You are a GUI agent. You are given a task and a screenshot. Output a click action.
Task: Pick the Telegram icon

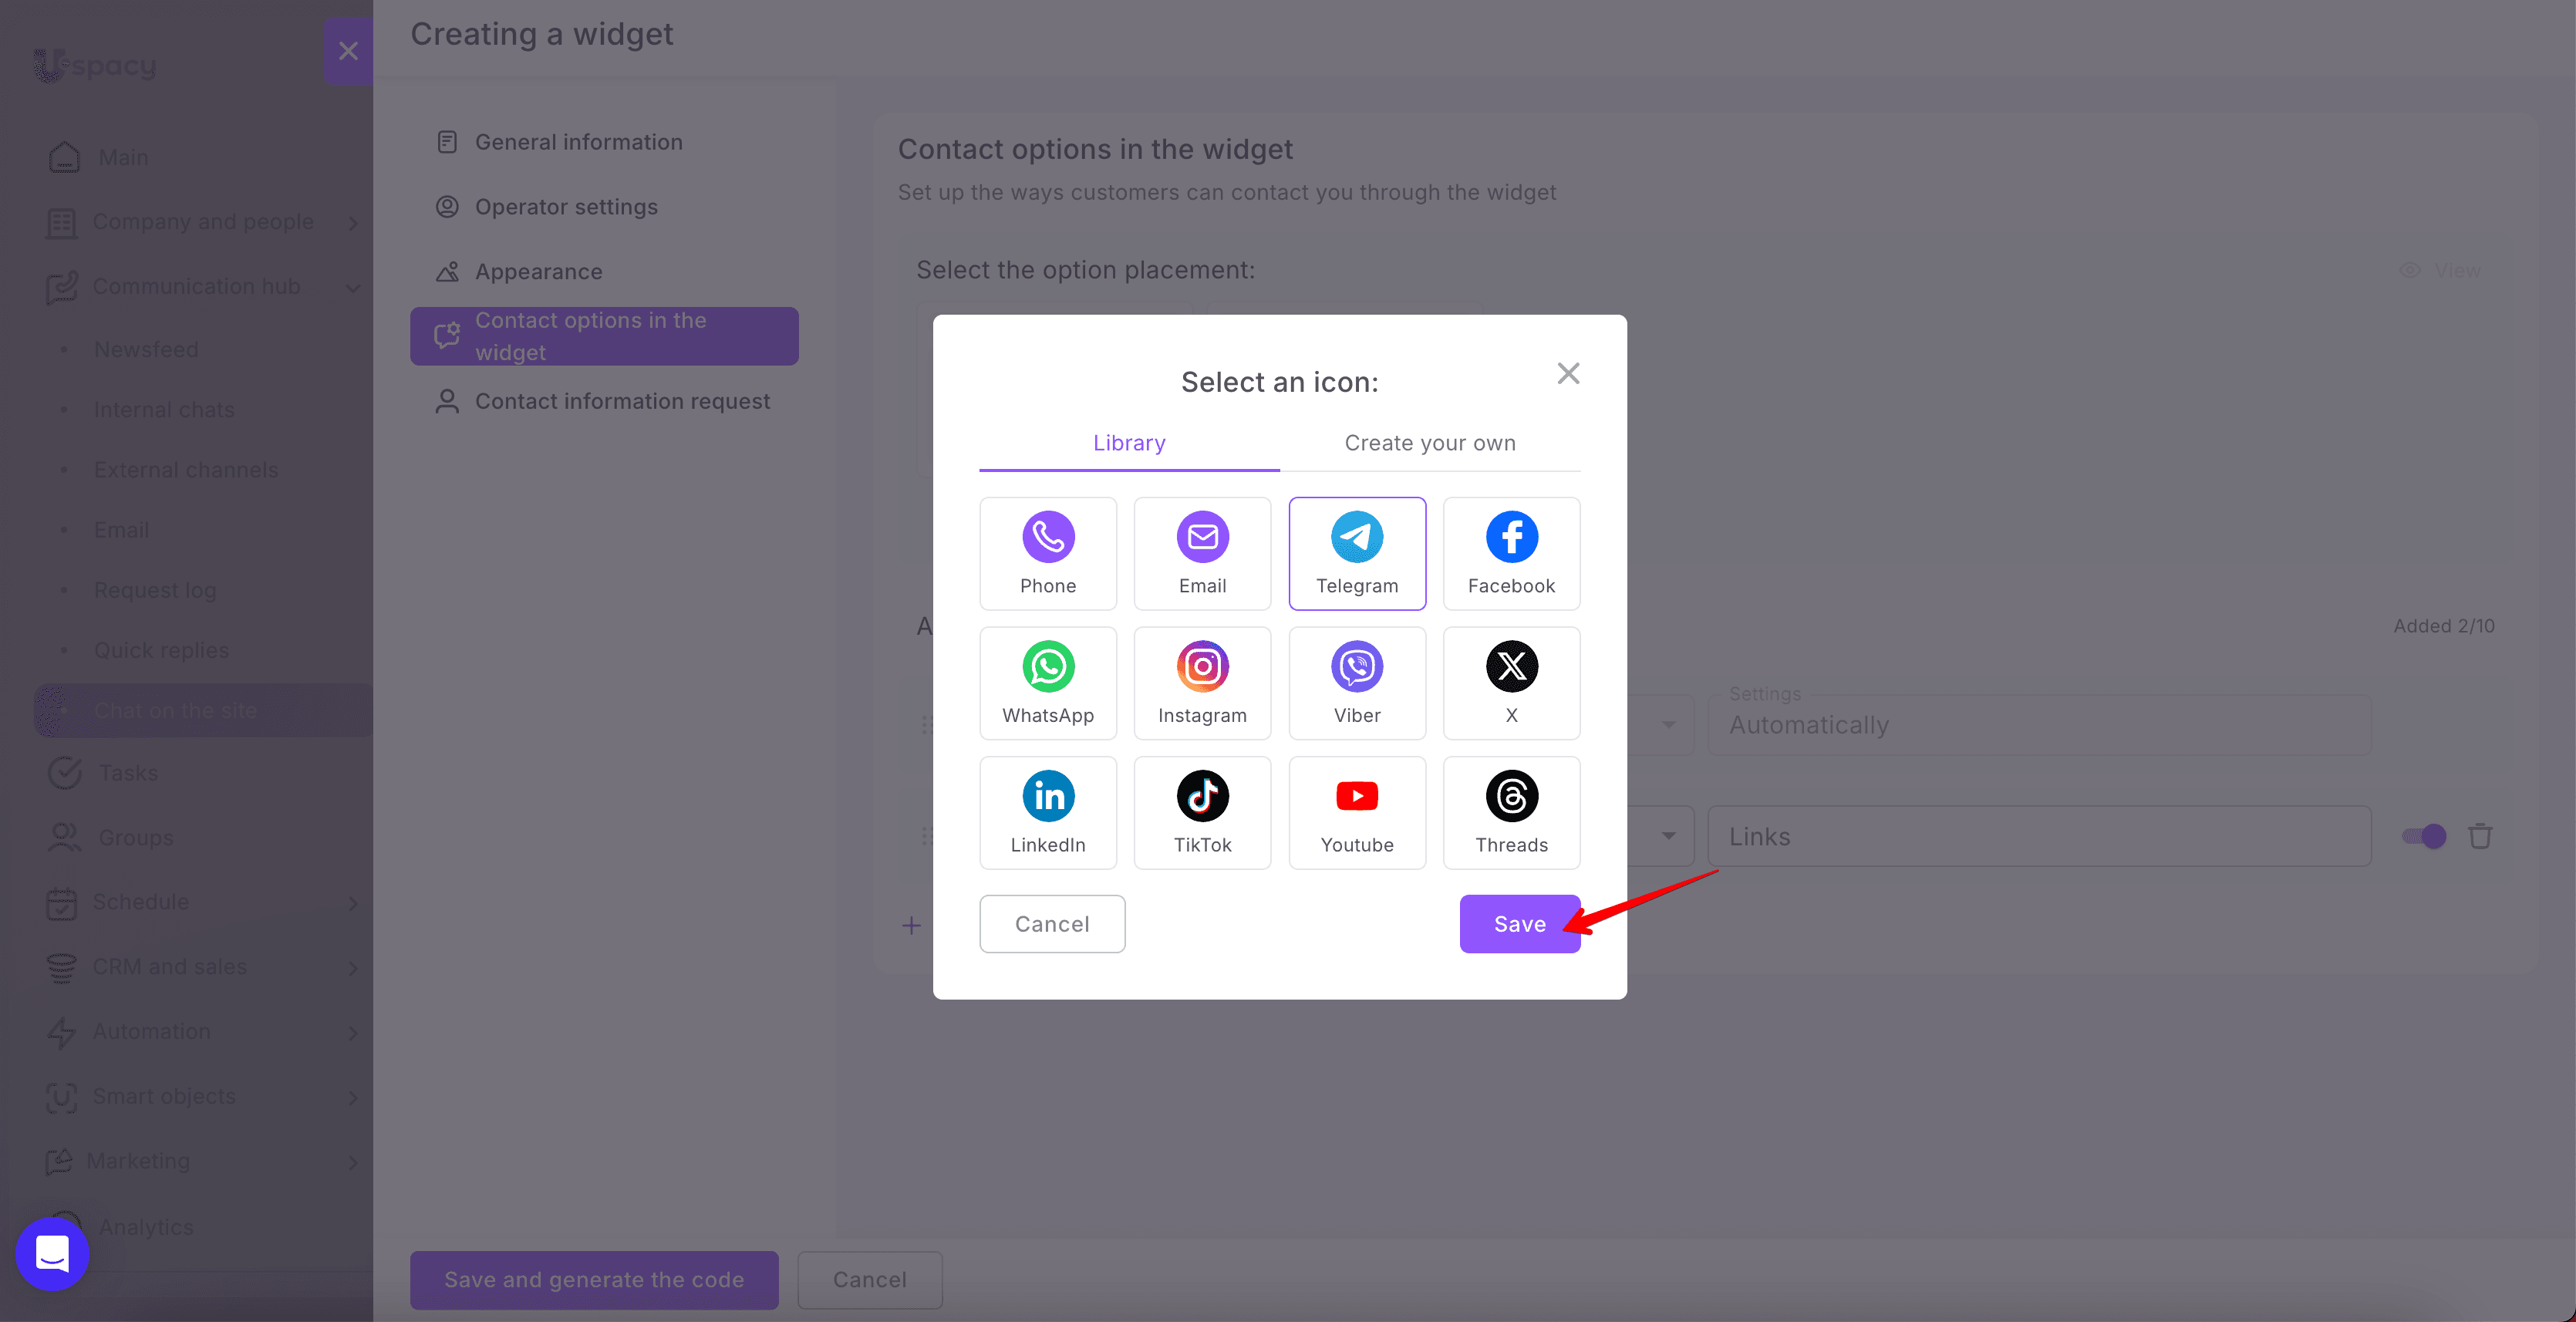coord(1357,553)
